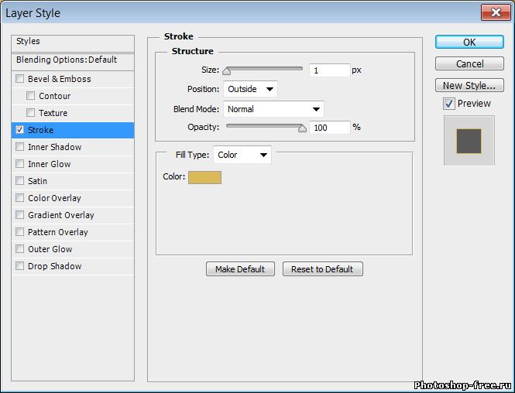The width and height of the screenshot is (515, 393).
Task: Select Blending Options: Default
Action: [x=67, y=60]
